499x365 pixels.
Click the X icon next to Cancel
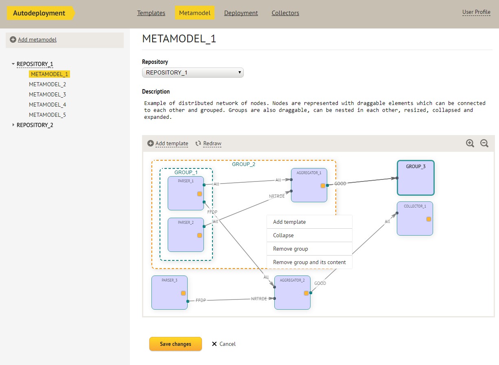(214, 344)
